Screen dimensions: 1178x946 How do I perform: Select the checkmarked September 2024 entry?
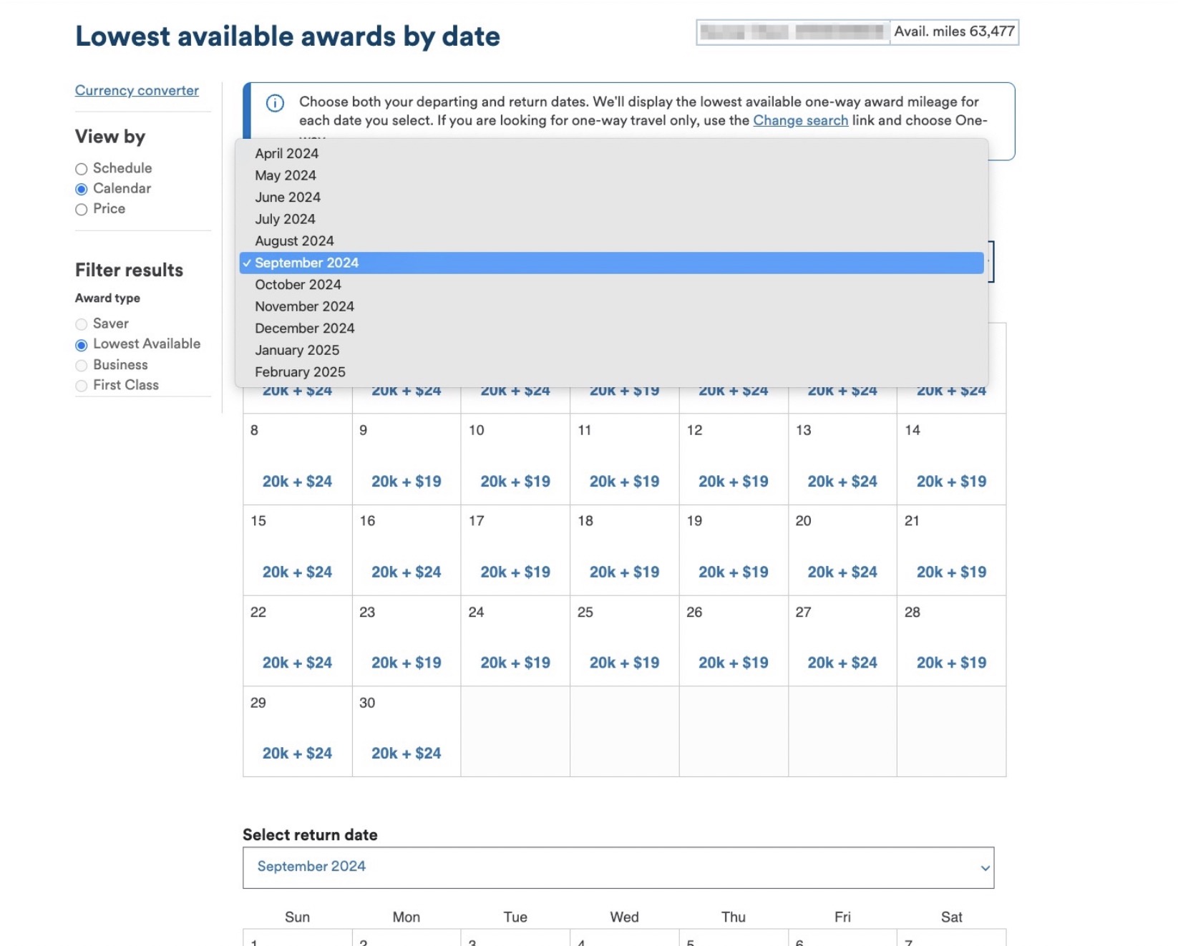pyautogui.click(x=307, y=263)
